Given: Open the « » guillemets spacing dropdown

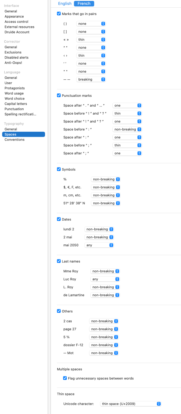Looking at the screenshot, I should pos(91,40).
